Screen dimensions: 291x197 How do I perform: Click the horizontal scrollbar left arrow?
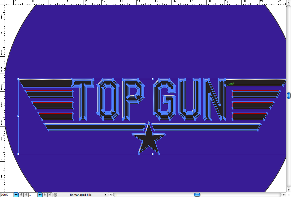[x=111, y=195]
